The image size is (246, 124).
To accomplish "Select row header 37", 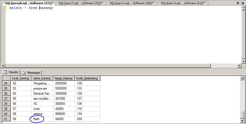I will tap(7, 98).
